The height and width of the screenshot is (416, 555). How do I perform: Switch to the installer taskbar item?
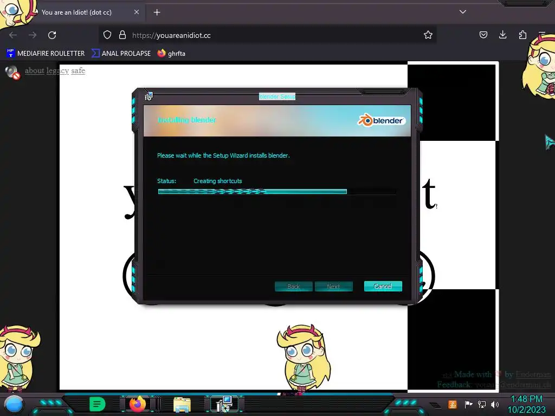coord(224,404)
